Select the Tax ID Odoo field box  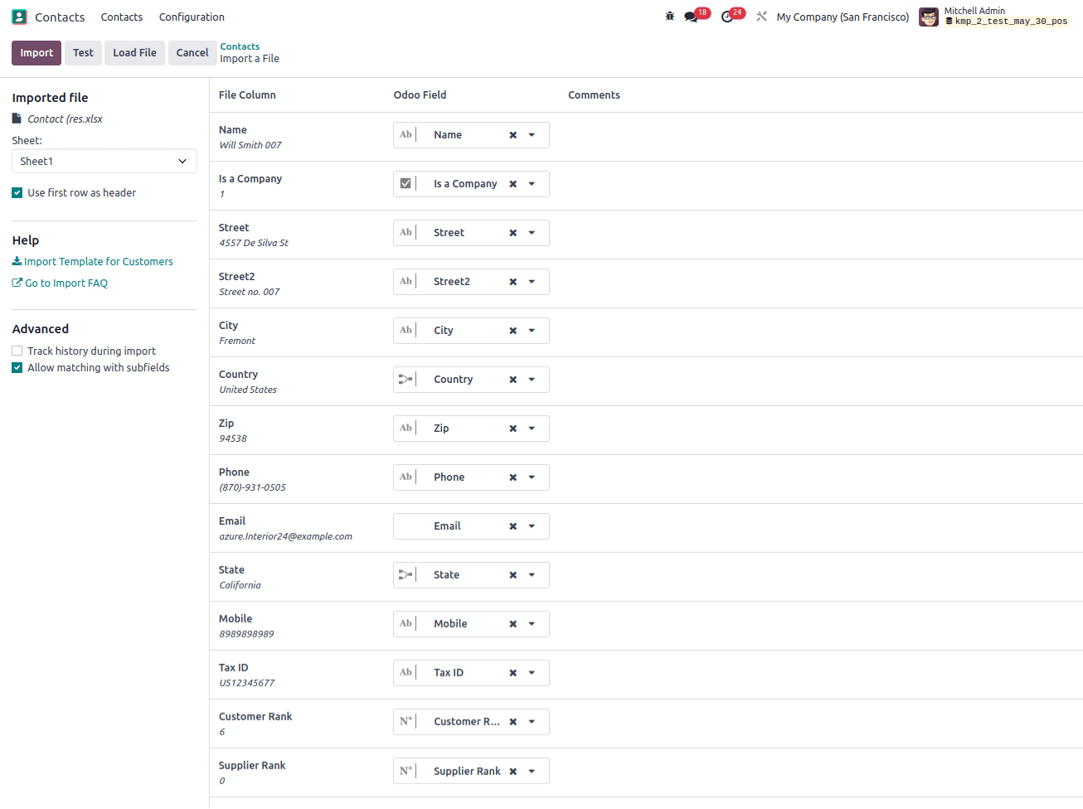471,673
